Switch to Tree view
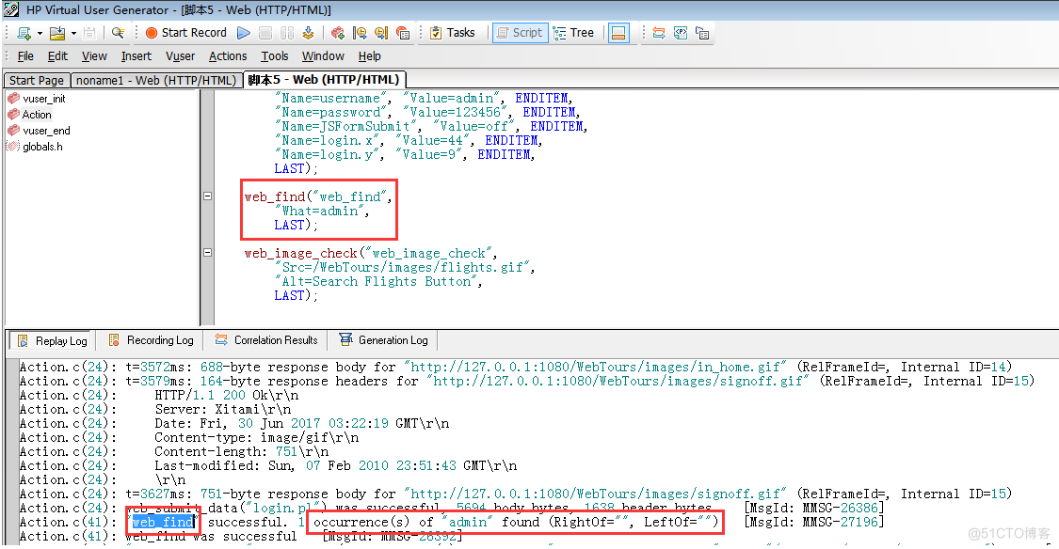The image size is (1059, 549). [x=573, y=32]
